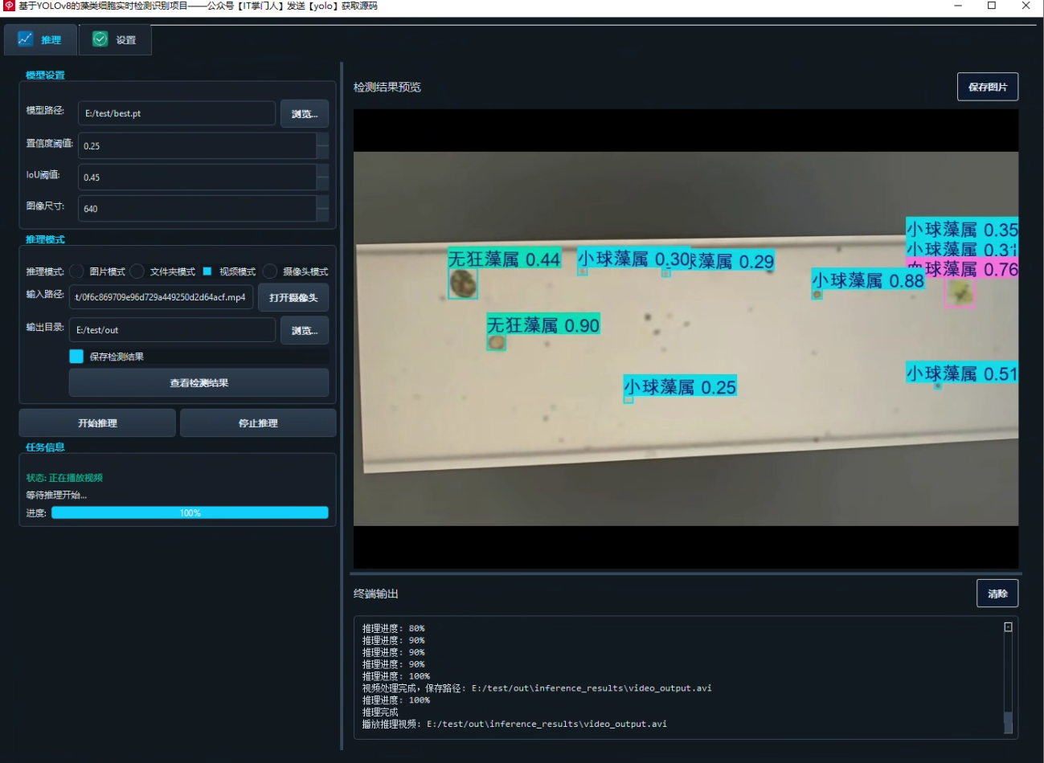The image size is (1044, 763).
Task: Click the 开始推理 button
Action: point(97,422)
